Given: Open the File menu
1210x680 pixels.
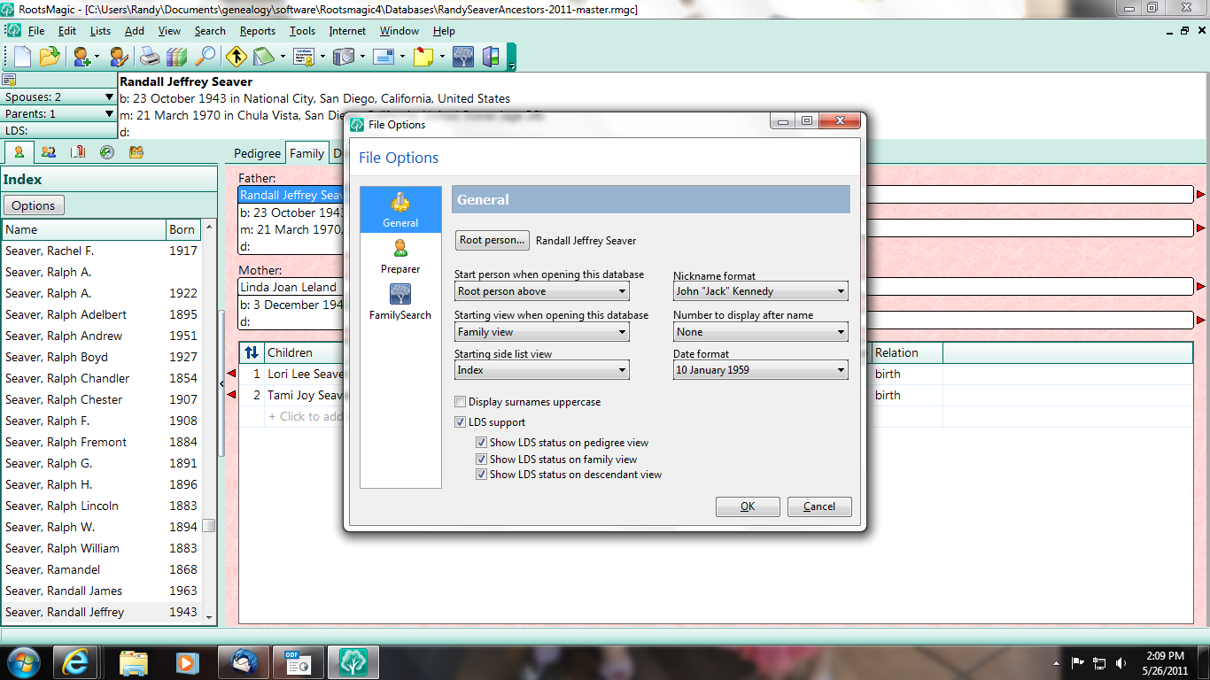Looking at the screenshot, I should (x=36, y=31).
